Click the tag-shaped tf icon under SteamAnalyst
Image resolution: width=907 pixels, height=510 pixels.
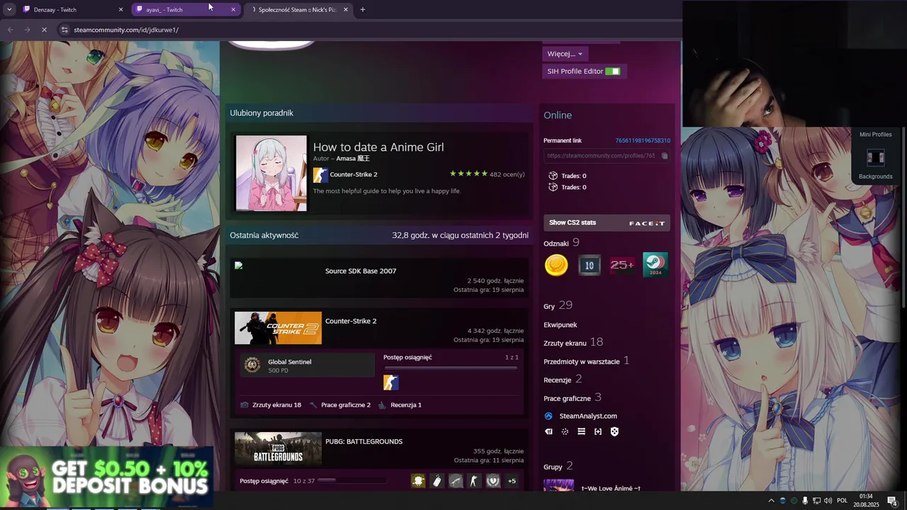tap(548, 431)
